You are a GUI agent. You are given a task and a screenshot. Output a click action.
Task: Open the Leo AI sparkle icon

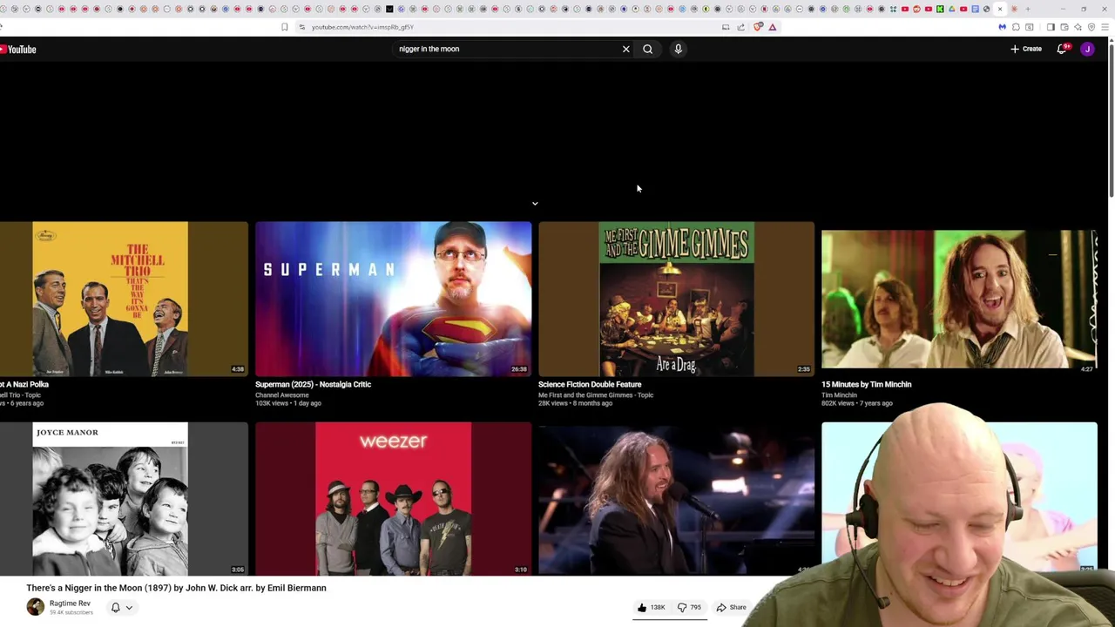coord(1078,27)
